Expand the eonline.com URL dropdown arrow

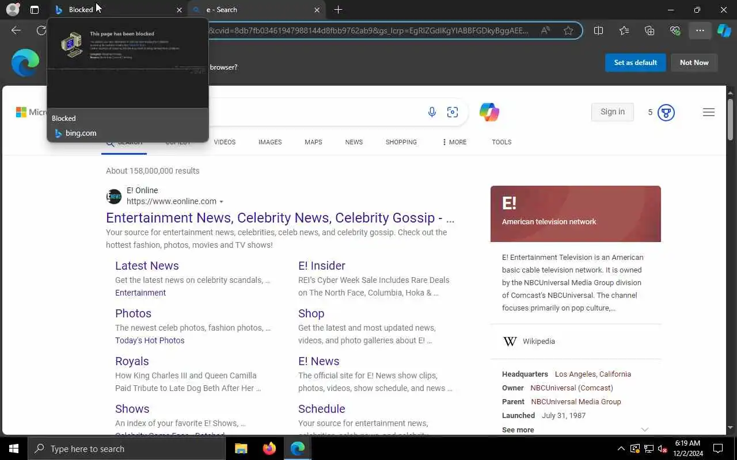[221, 202]
